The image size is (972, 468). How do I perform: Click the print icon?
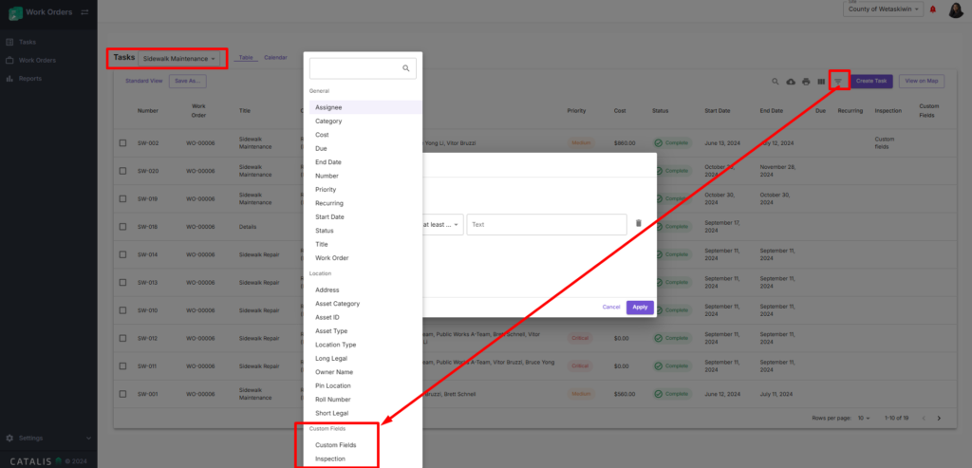[x=806, y=82]
